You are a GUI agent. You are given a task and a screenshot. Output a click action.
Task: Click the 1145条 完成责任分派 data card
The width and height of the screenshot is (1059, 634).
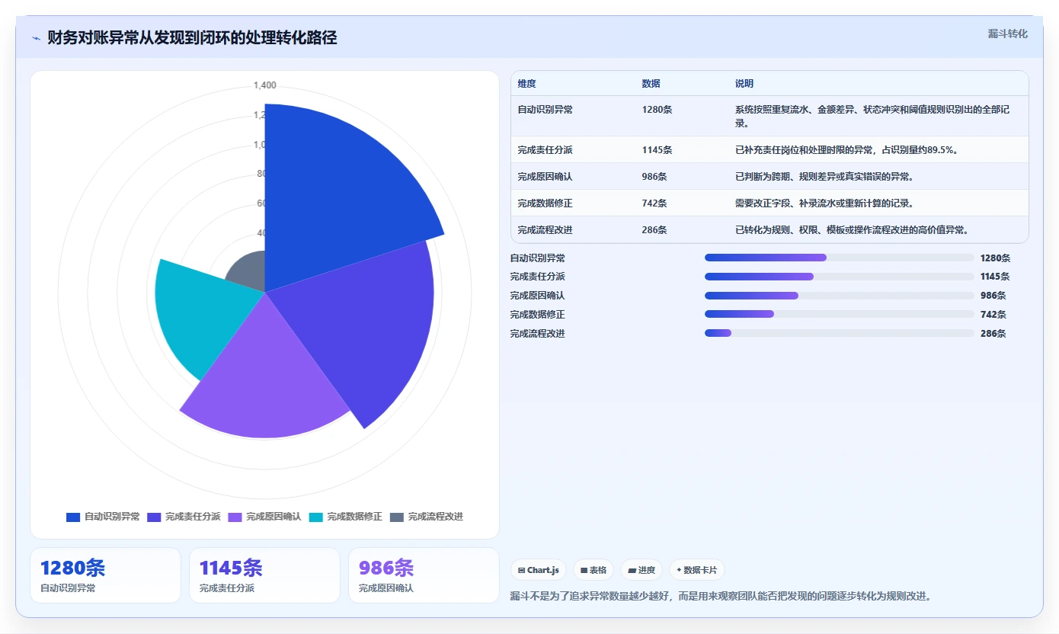coord(264,575)
